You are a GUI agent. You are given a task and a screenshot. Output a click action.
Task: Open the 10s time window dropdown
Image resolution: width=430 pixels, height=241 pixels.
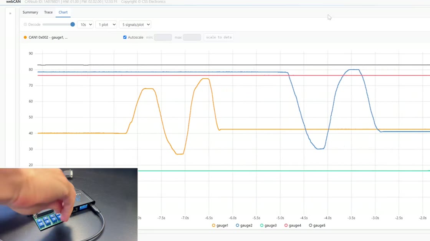click(85, 25)
